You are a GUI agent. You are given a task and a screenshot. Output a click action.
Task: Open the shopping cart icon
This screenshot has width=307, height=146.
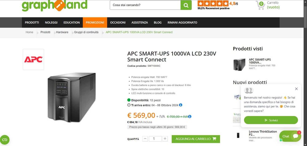click(x=260, y=5)
